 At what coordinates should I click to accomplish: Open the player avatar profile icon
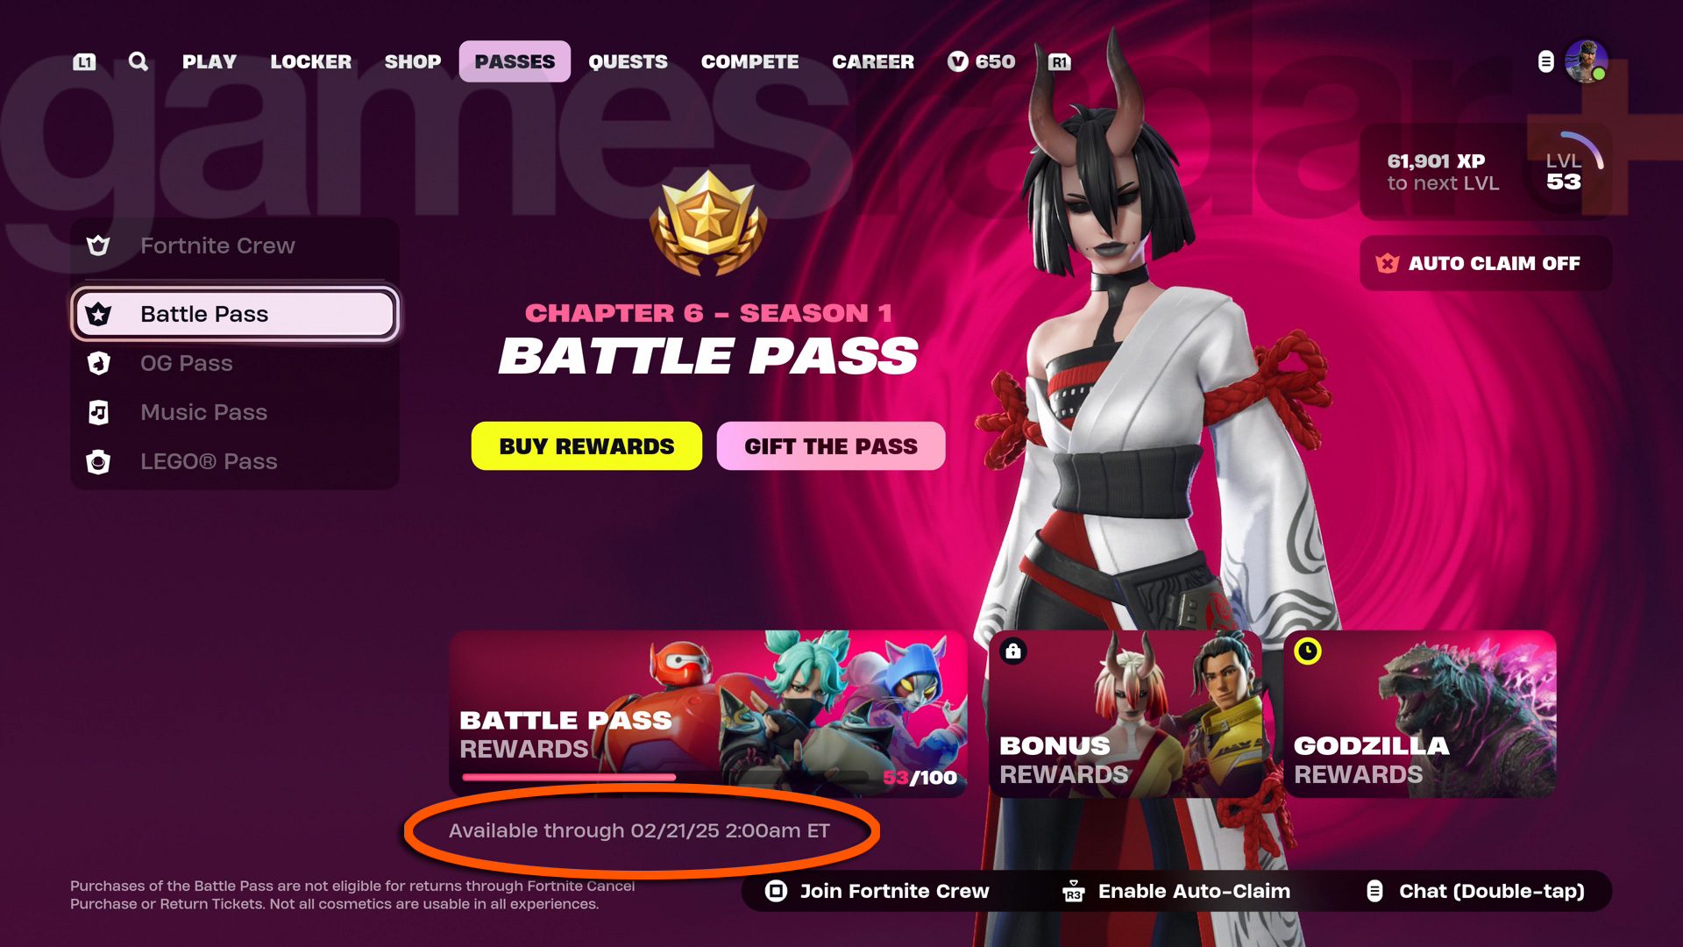(1587, 61)
